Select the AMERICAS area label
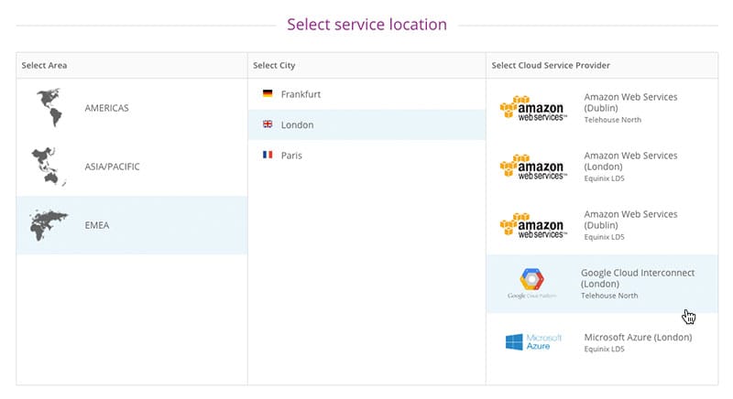This screenshot has width=733, height=399. (106, 108)
